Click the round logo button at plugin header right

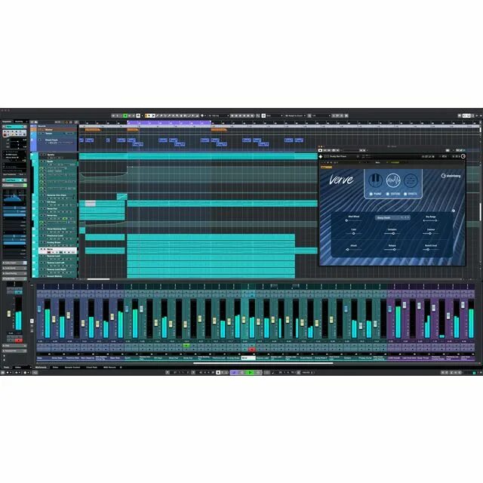coord(463,156)
